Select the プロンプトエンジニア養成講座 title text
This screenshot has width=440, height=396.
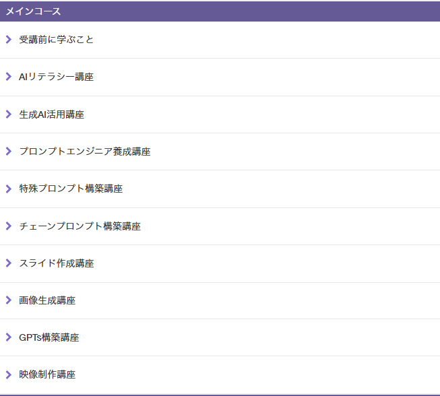(85, 152)
